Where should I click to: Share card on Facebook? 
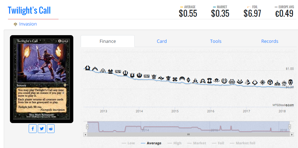point(33,129)
